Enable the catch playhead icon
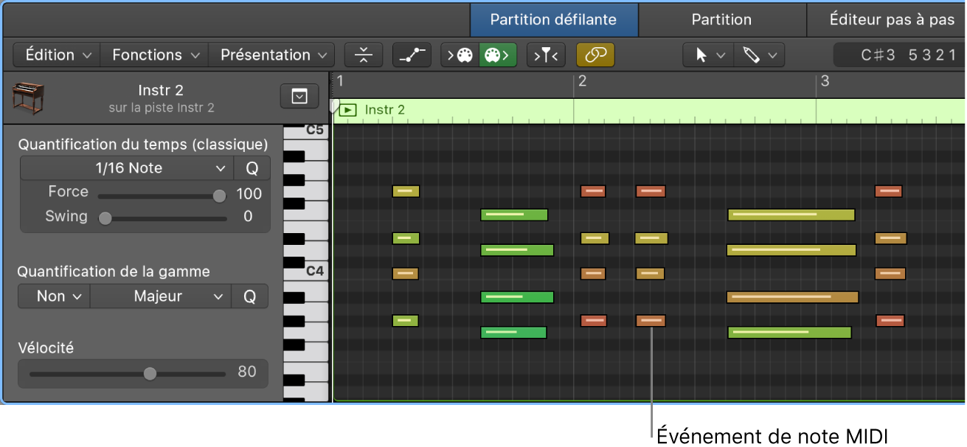Screen dimensions: 967x447 click(x=546, y=55)
